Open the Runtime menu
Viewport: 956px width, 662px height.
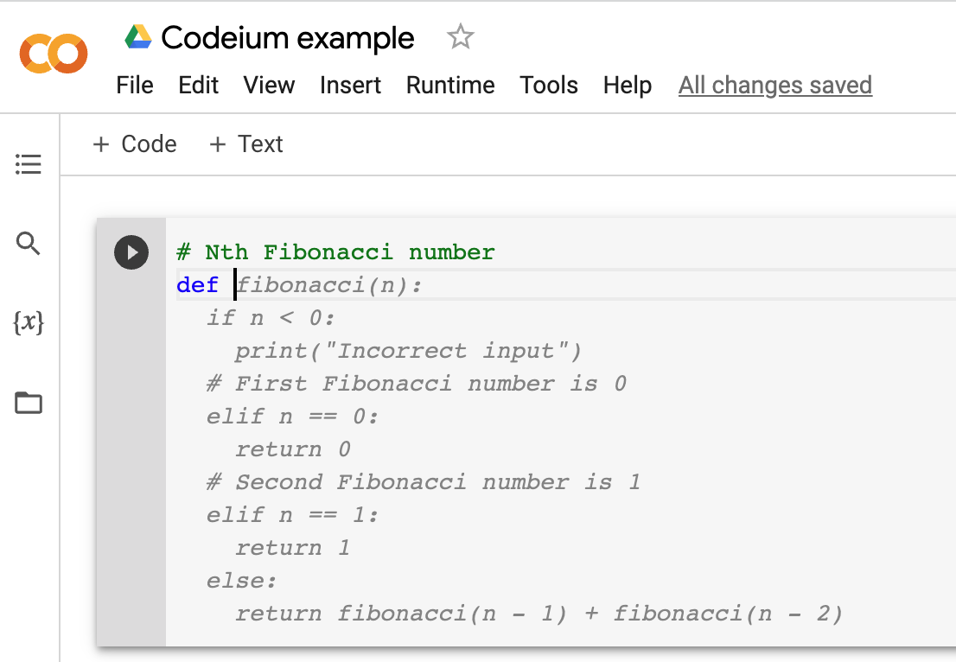(450, 86)
